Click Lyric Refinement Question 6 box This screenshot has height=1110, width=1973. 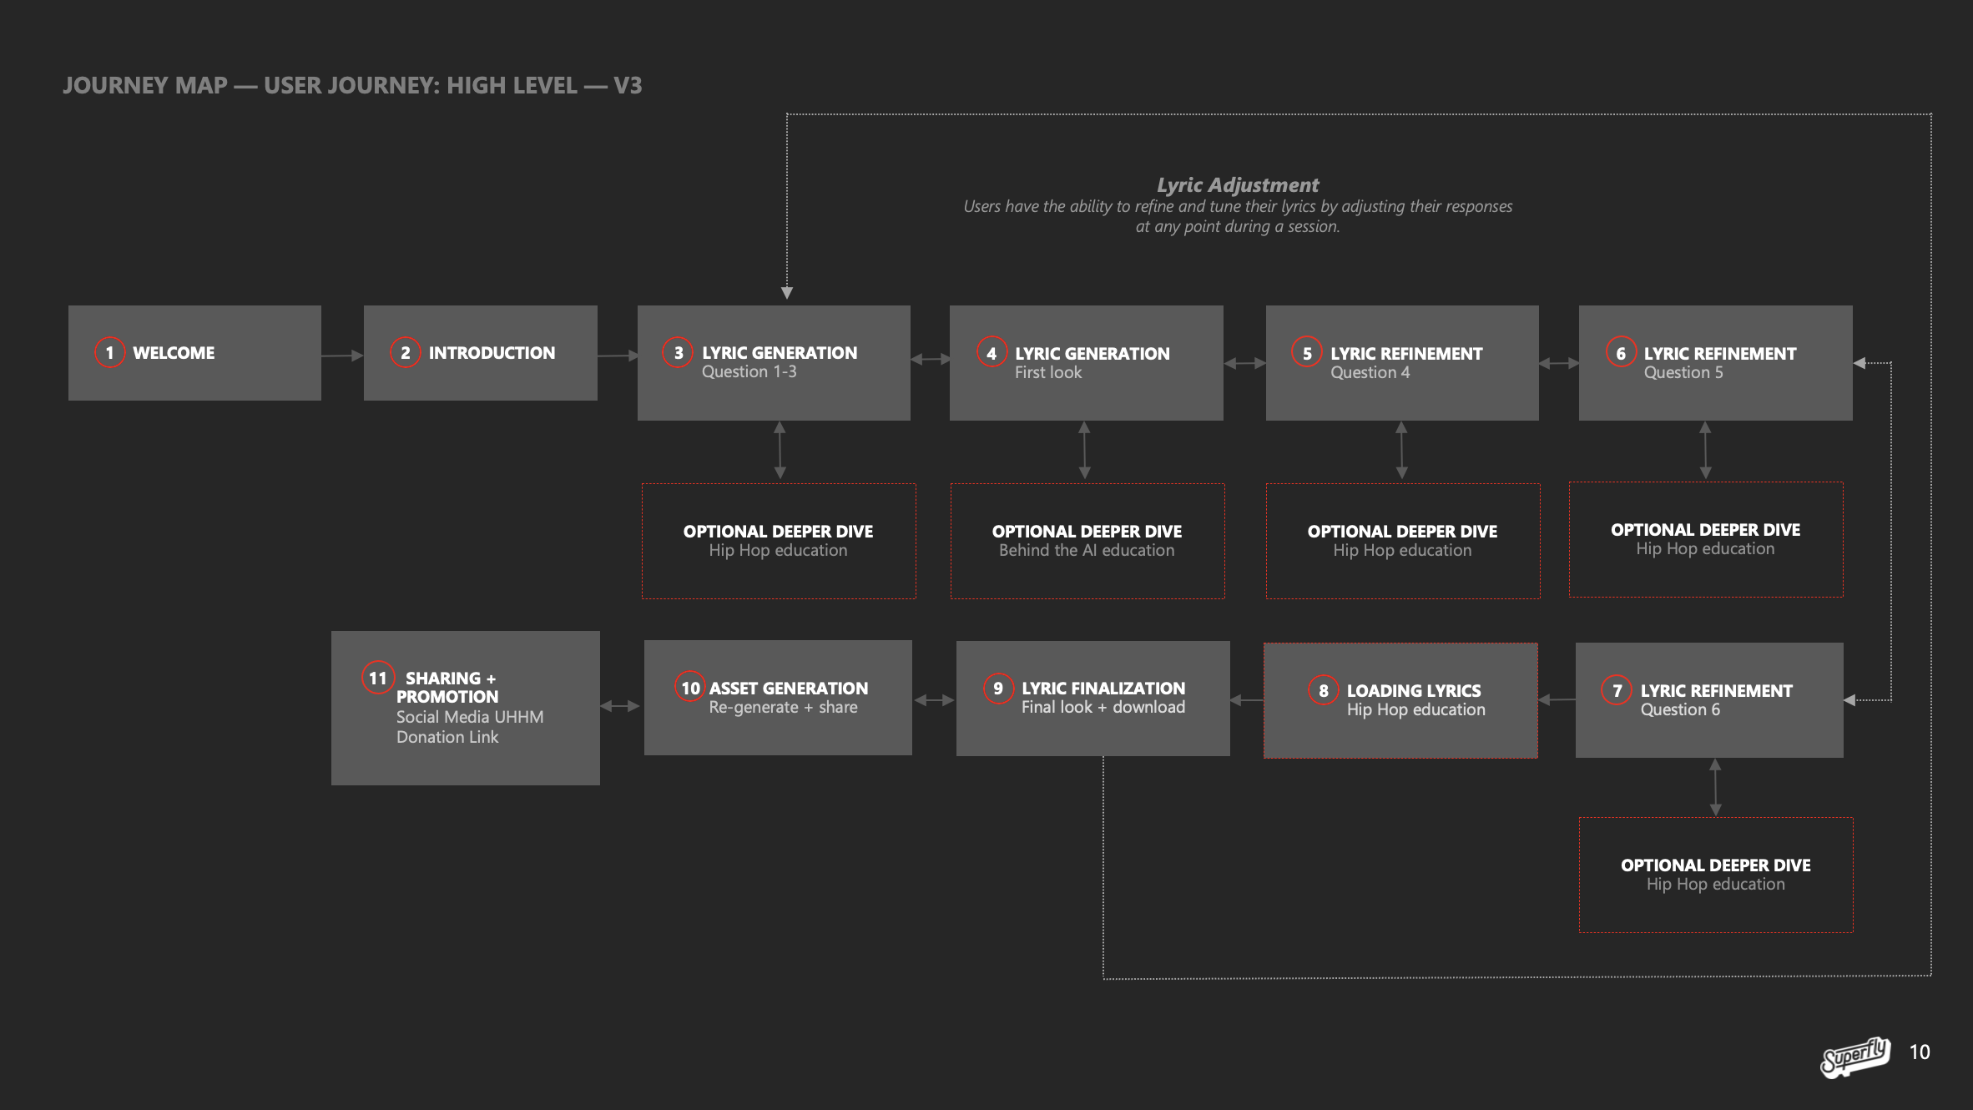(x=1709, y=700)
